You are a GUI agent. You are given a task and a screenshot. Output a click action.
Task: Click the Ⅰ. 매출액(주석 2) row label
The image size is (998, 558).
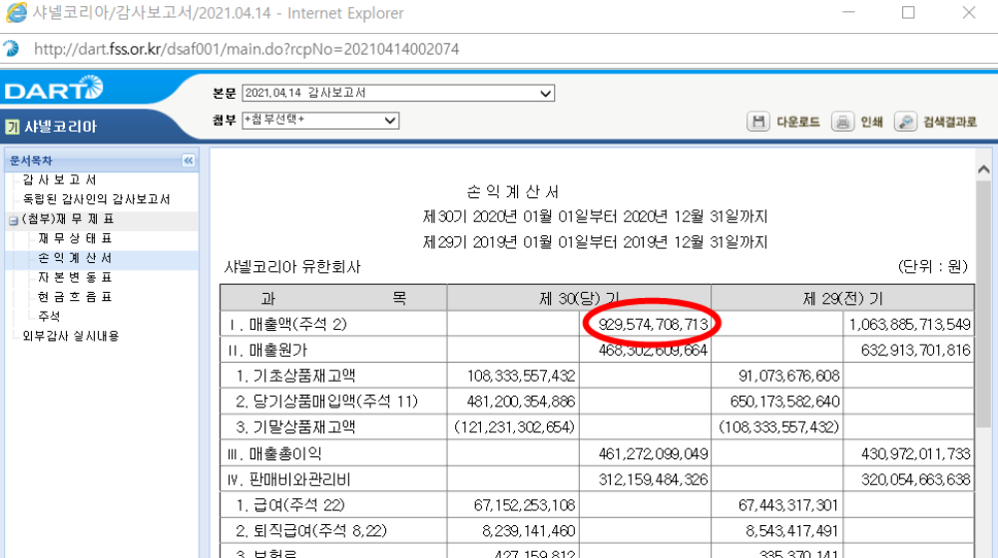pos(287,325)
